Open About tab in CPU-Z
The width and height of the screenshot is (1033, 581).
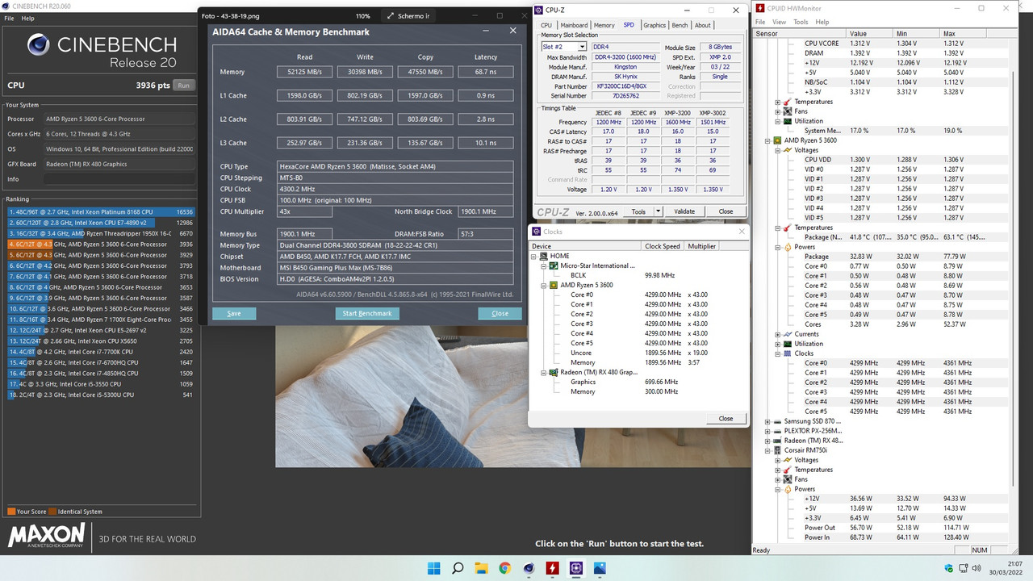click(x=703, y=25)
